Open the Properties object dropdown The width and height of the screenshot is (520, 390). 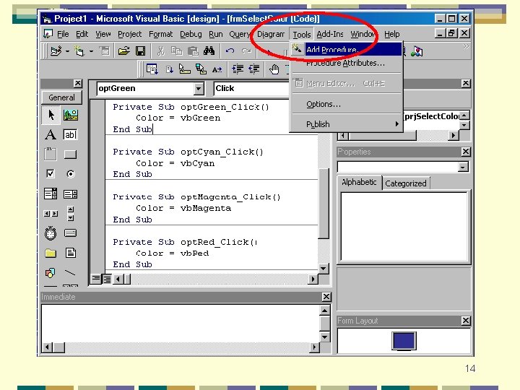tap(463, 167)
